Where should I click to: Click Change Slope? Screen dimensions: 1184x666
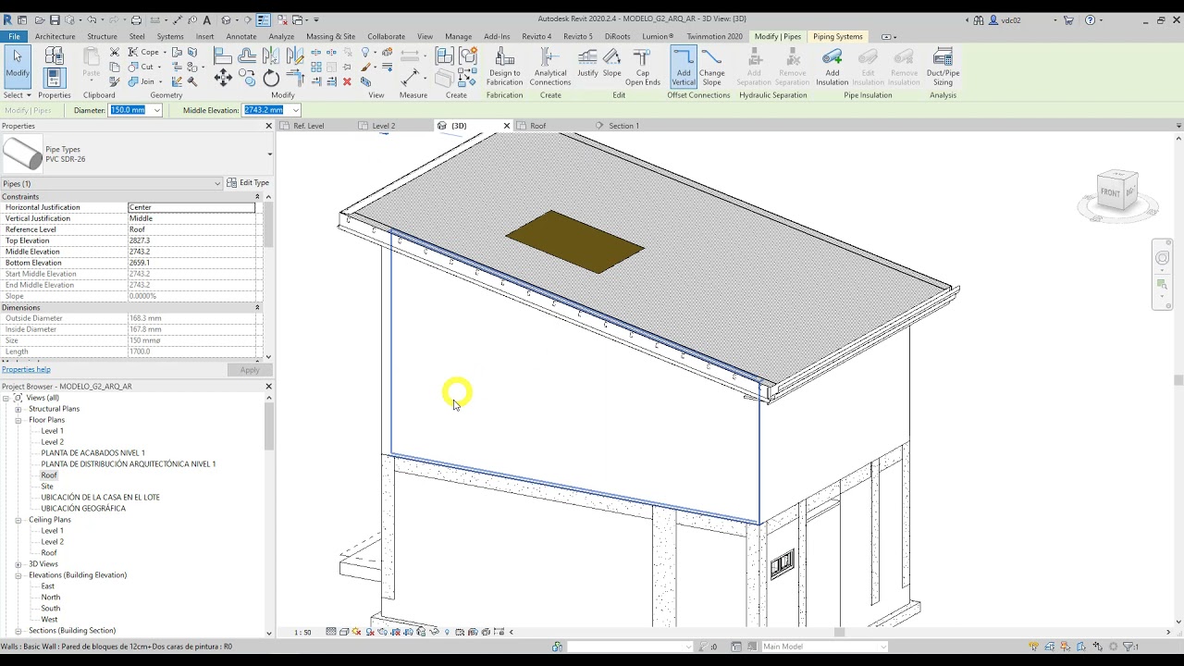pos(711,68)
